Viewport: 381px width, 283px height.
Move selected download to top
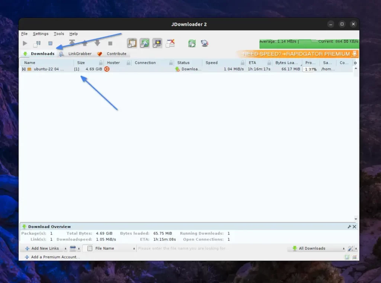click(72, 43)
